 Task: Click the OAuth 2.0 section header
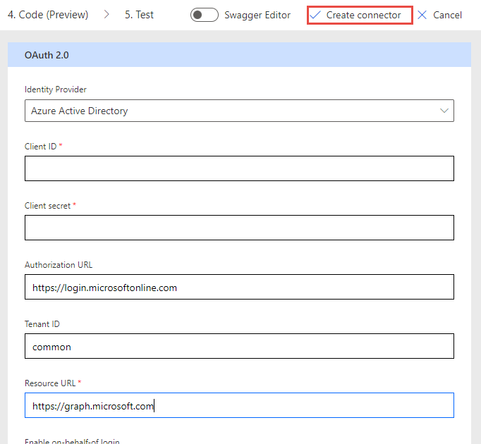[239, 55]
